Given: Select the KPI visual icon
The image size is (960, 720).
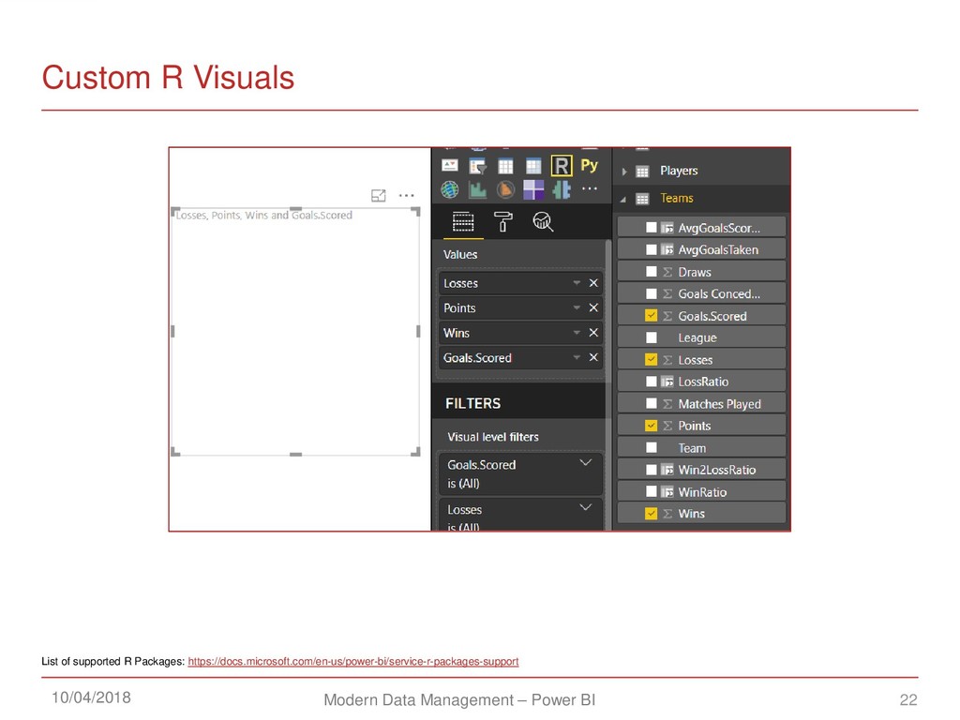Looking at the screenshot, I should 450,165.
